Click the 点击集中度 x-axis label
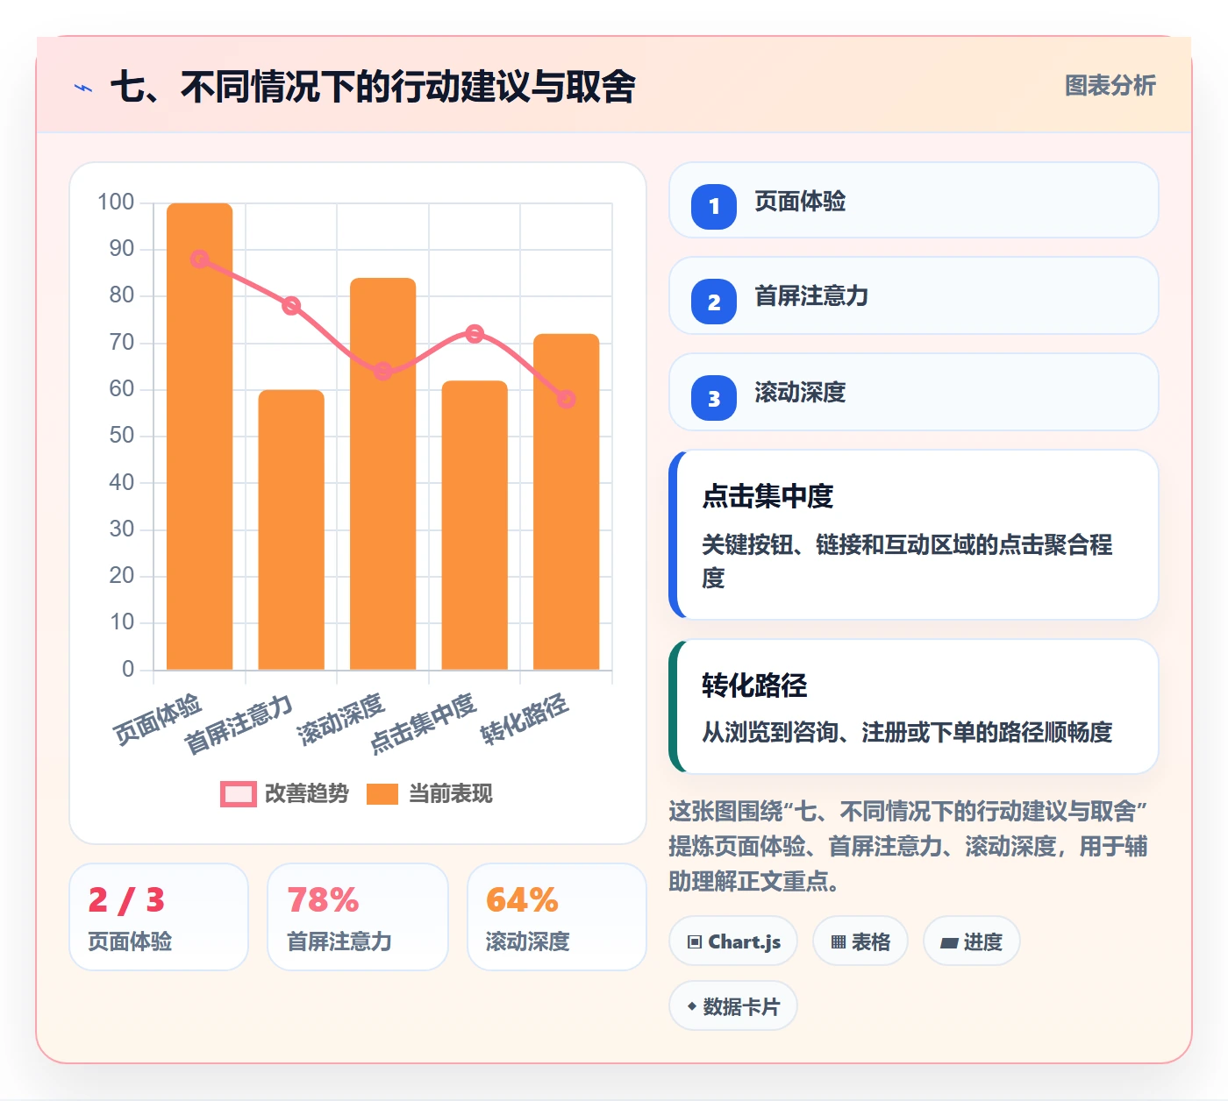This screenshot has width=1228, height=1101. [x=423, y=723]
